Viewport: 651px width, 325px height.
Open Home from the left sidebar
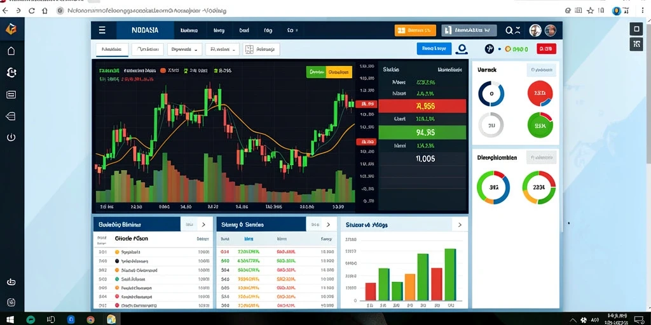click(x=11, y=51)
